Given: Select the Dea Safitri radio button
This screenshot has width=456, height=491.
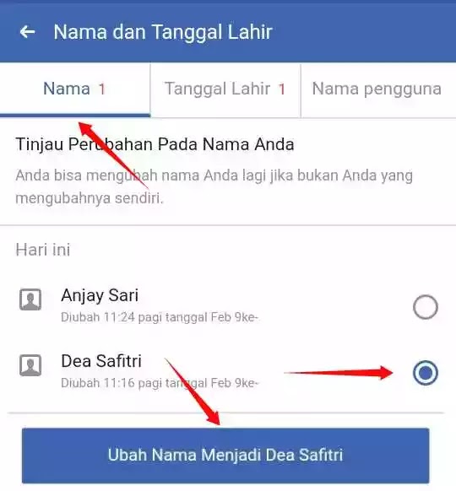Looking at the screenshot, I should 426,373.
